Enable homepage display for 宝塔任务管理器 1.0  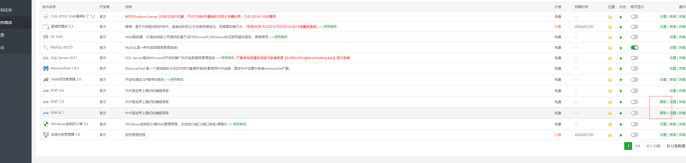coord(634,135)
